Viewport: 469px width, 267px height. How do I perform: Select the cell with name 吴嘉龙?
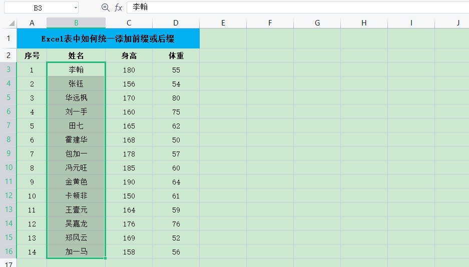[x=76, y=224]
